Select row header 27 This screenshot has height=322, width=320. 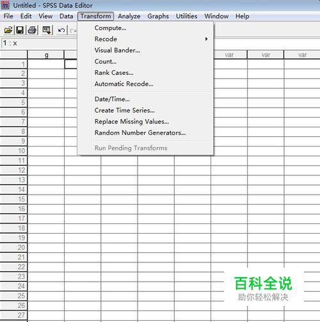(13, 315)
